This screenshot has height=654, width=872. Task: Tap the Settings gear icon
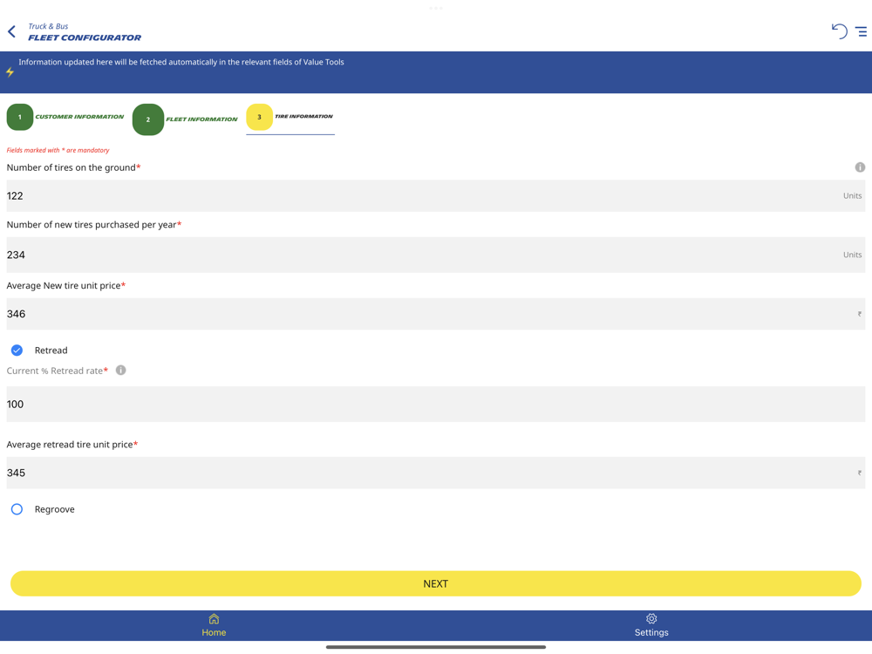pyautogui.click(x=651, y=619)
